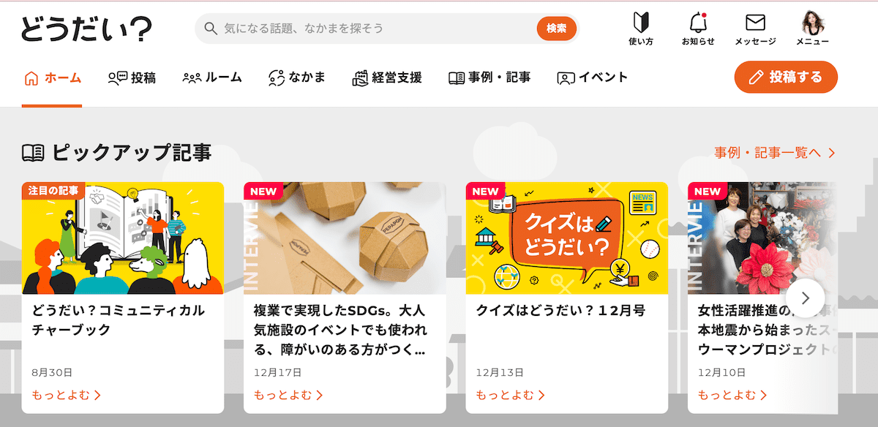
Task: Go to the 事例・記事 tab
Action: (x=489, y=78)
